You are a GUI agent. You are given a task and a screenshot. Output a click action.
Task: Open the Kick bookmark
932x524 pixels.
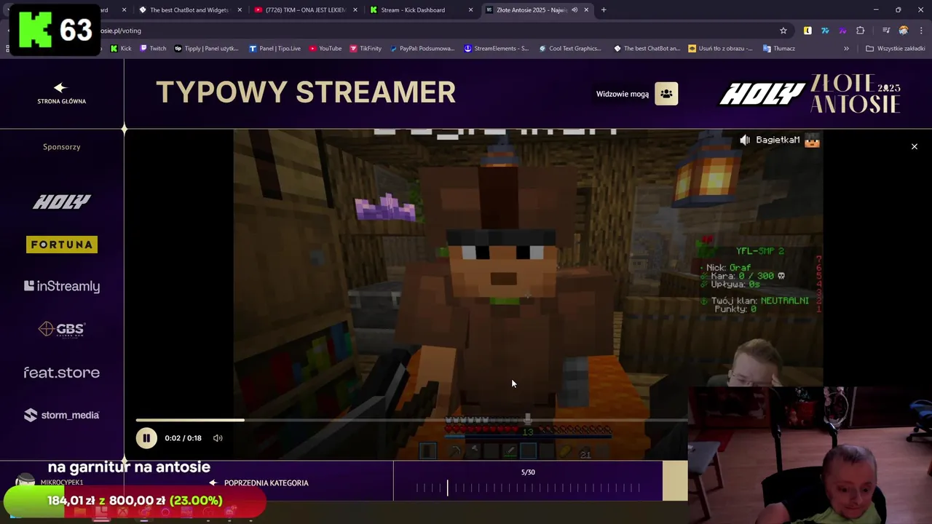tap(121, 49)
